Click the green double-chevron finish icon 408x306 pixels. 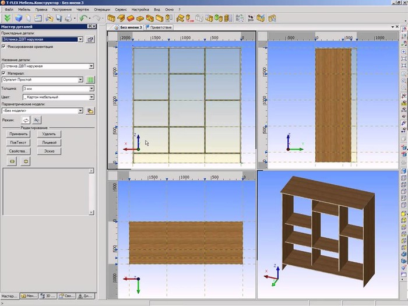coord(7,18)
